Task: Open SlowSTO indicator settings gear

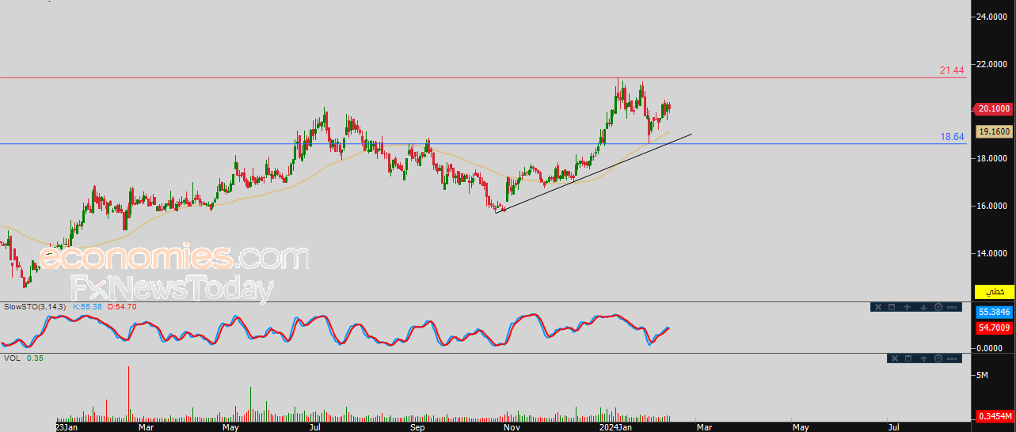Action: pyautogui.click(x=938, y=307)
